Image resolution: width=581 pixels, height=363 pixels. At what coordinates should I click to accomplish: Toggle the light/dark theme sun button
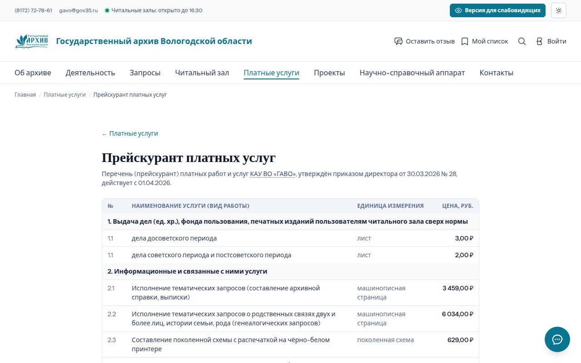[x=558, y=10]
